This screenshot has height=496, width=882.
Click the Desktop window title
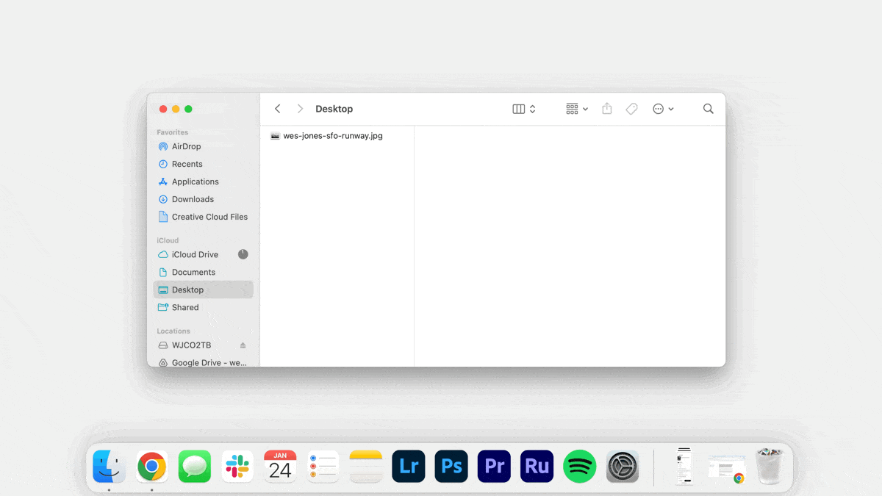click(334, 109)
